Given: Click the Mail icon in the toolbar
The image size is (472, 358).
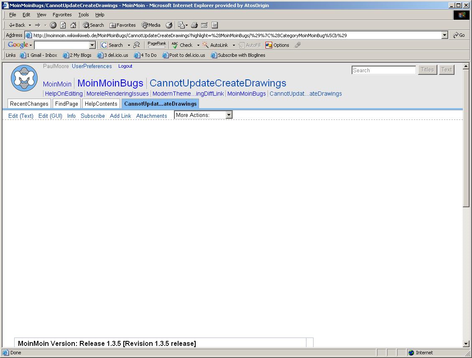Looking at the screenshot, I should point(181,25).
